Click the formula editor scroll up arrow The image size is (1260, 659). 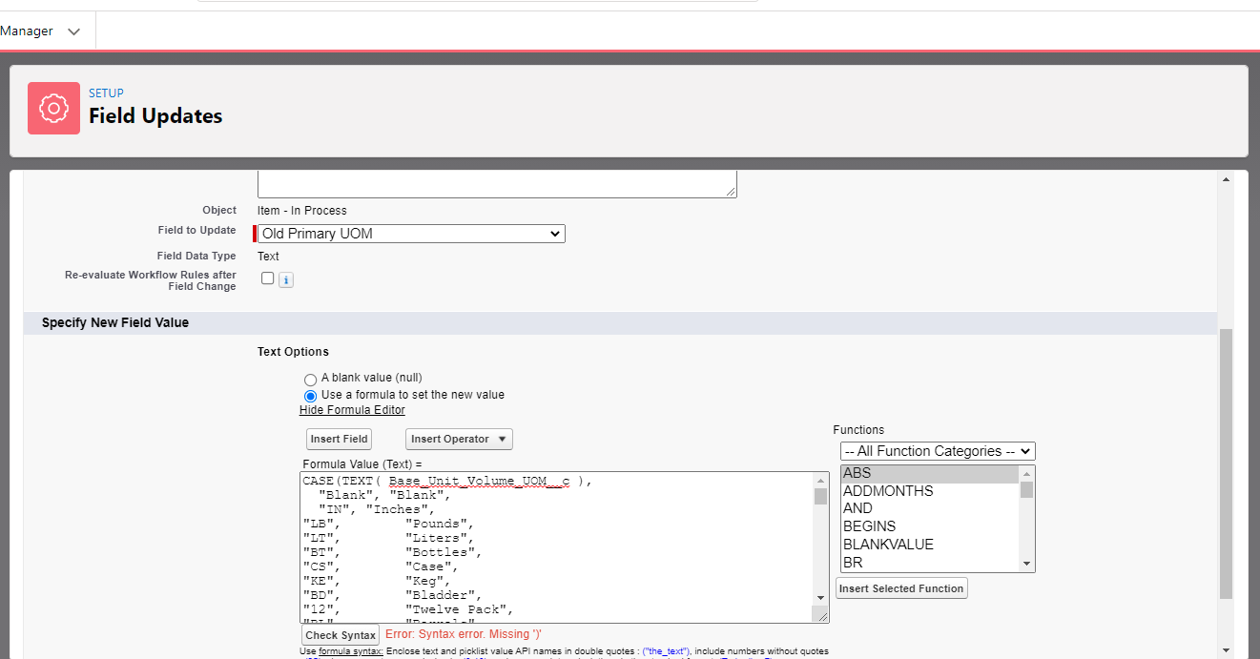tap(820, 481)
